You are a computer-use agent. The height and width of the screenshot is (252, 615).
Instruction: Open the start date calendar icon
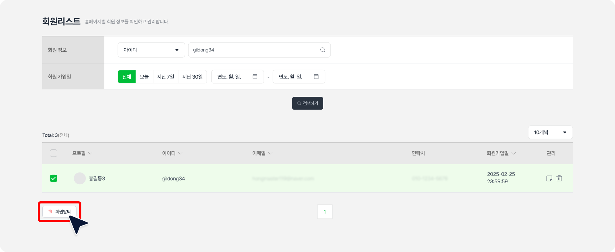click(255, 77)
